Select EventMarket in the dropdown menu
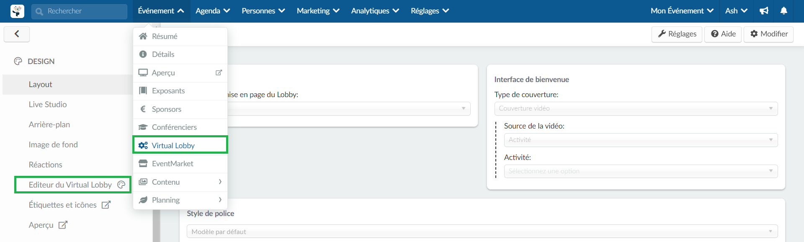 coord(180,164)
